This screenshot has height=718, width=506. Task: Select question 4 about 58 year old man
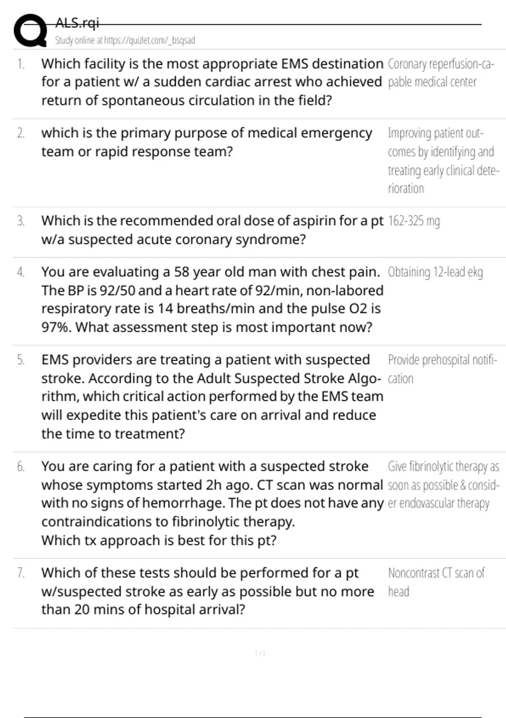(212, 299)
